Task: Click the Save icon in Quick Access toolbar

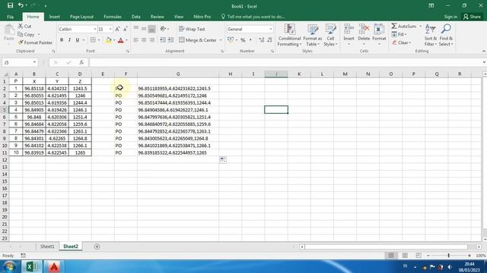Action: point(10,5)
